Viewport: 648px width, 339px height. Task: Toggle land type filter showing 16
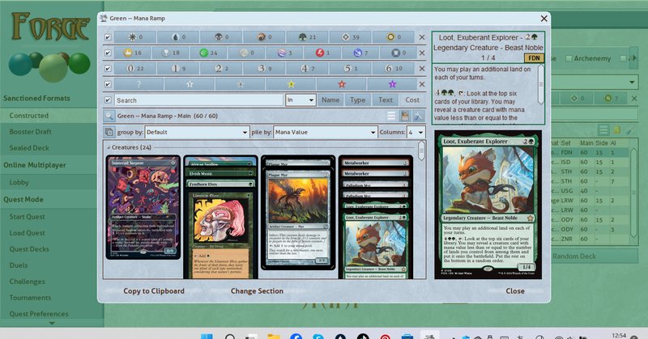pyautogui.click(x=132, y=53)
